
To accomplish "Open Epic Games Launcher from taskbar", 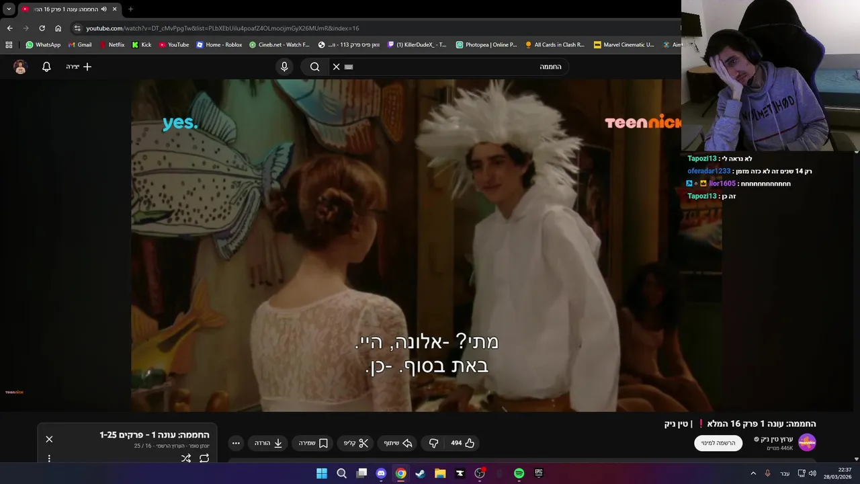I will click(x=538, y=473).
